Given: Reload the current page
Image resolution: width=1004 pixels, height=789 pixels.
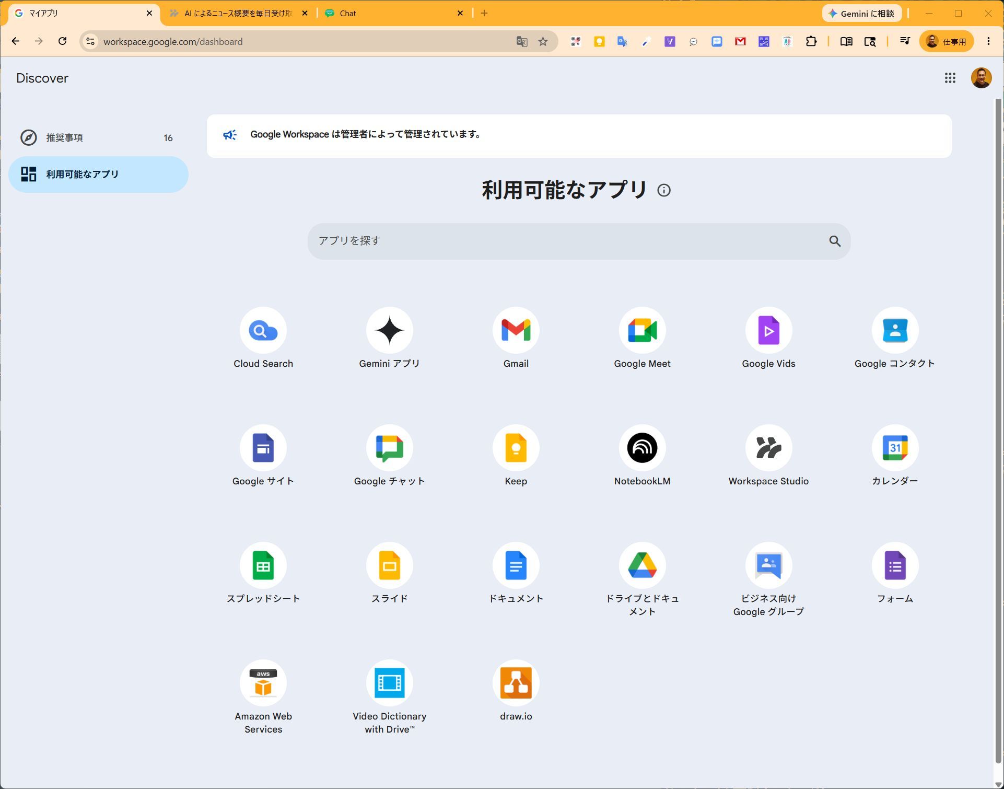Looking at the screenshot, I should pyautogui.click(x=62, y=41).
